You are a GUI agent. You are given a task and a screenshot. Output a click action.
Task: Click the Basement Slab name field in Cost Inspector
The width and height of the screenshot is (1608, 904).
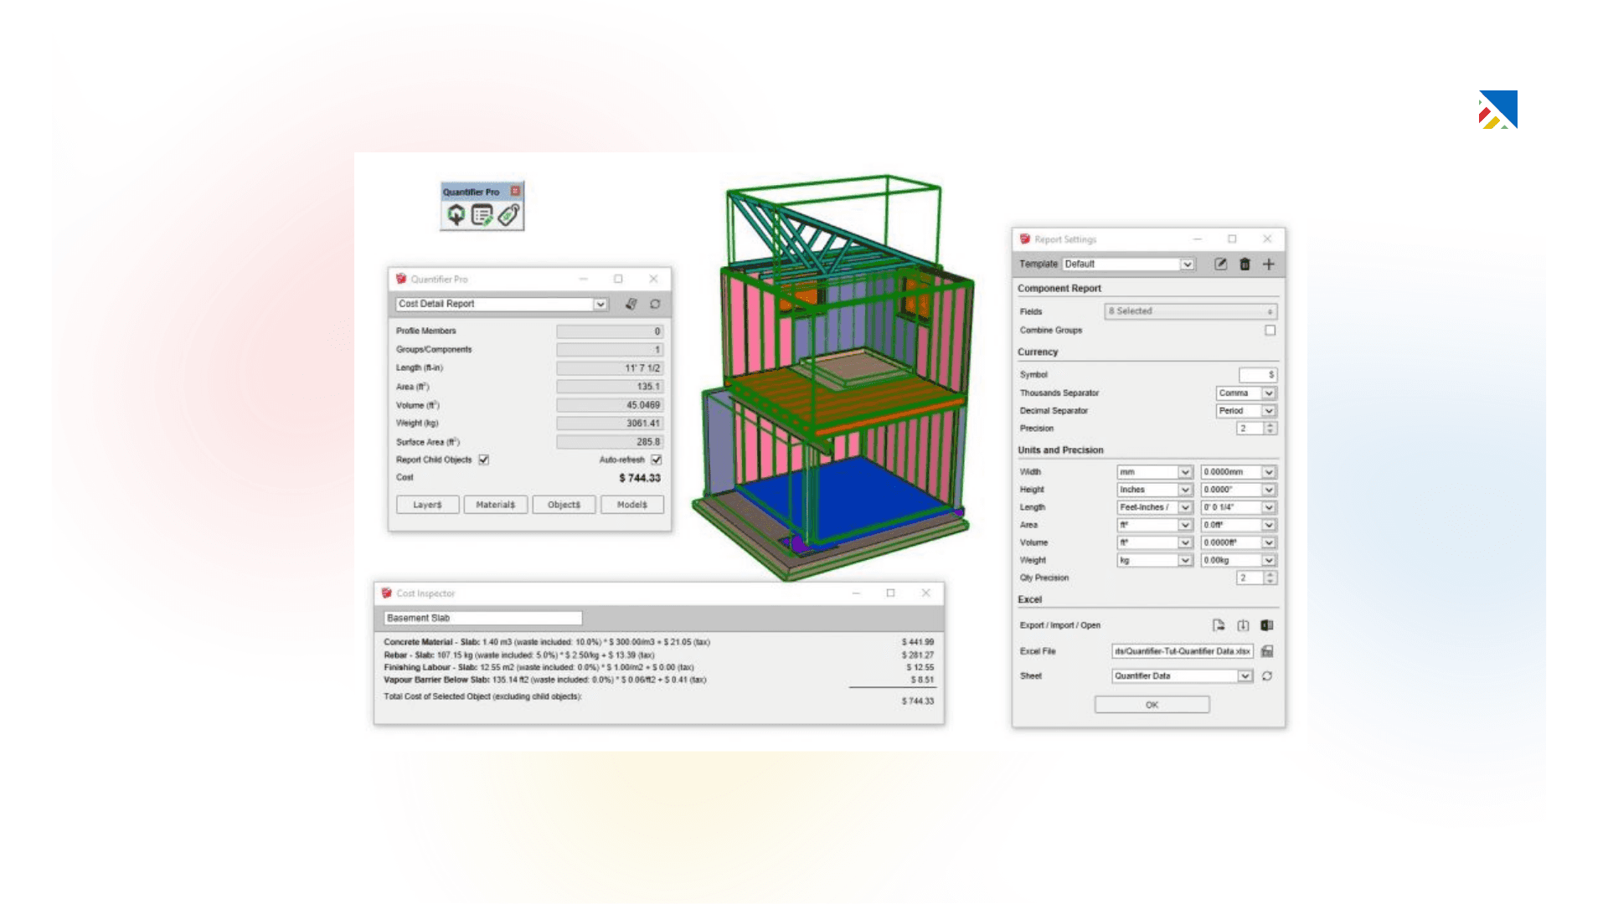483,618
